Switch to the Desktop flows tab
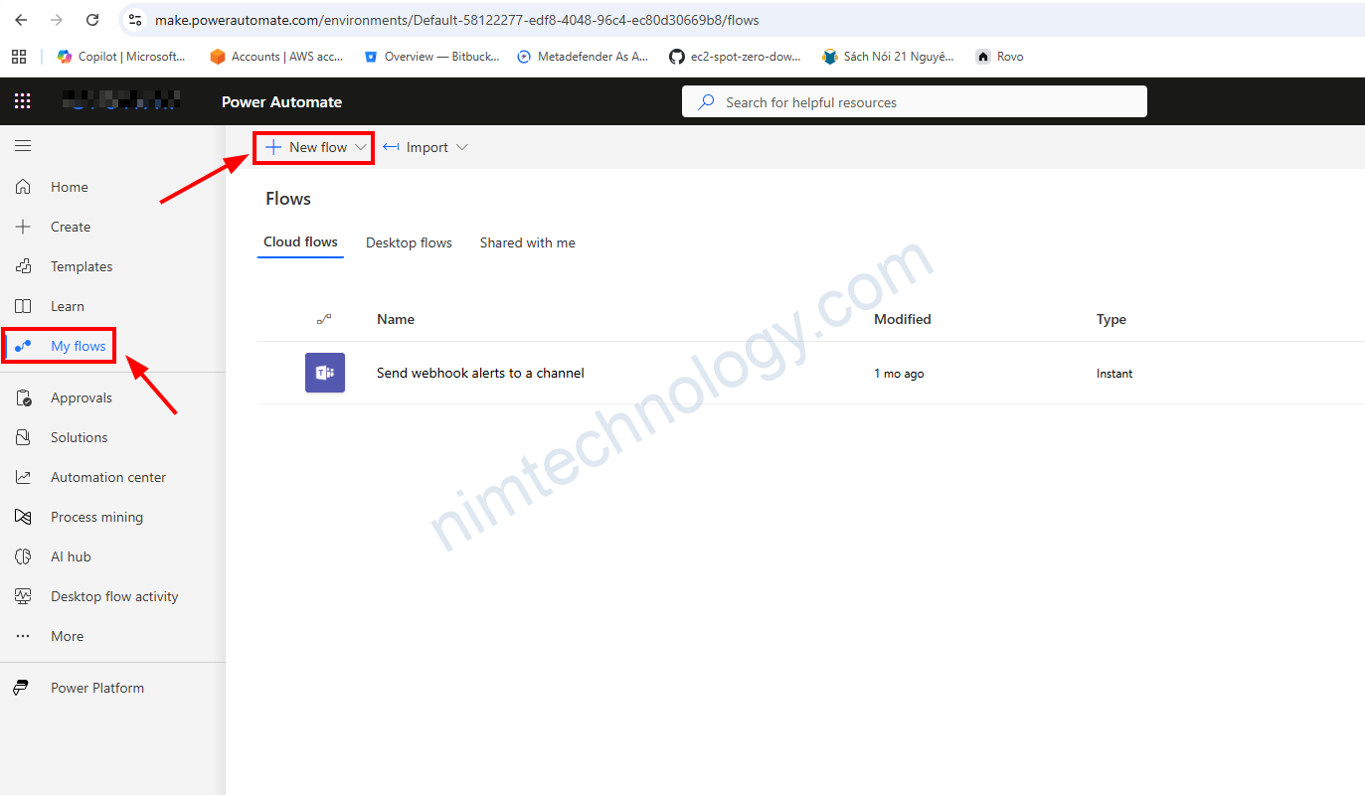 click(409, 242)
